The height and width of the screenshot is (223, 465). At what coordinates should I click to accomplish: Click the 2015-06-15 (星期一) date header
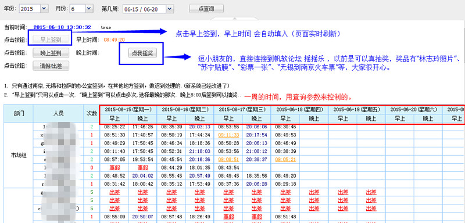pyautogui.click(x=128, y=109)
